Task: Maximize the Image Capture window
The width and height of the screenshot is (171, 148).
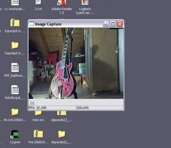Action: 113,24
